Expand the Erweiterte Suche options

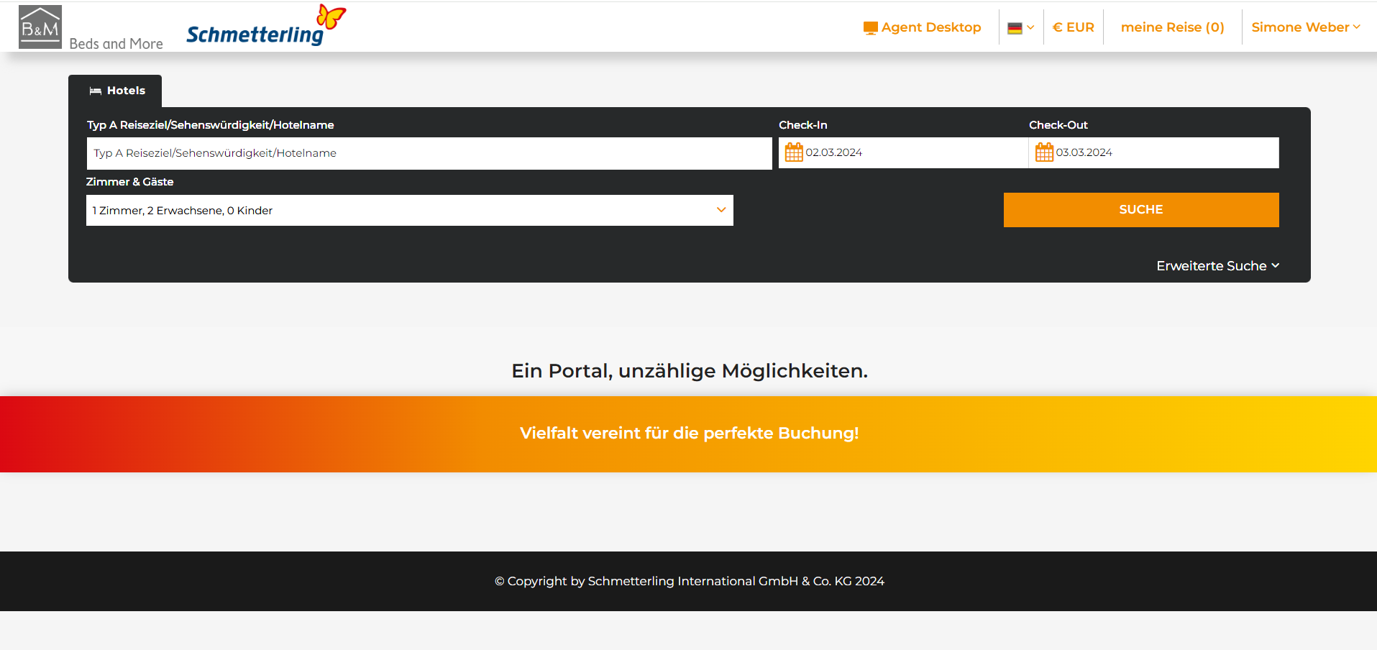coord(1217,266)
